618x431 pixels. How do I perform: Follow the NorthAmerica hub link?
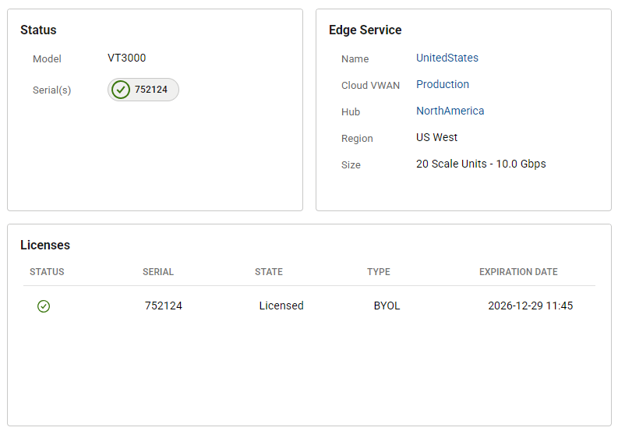[450, 111]
